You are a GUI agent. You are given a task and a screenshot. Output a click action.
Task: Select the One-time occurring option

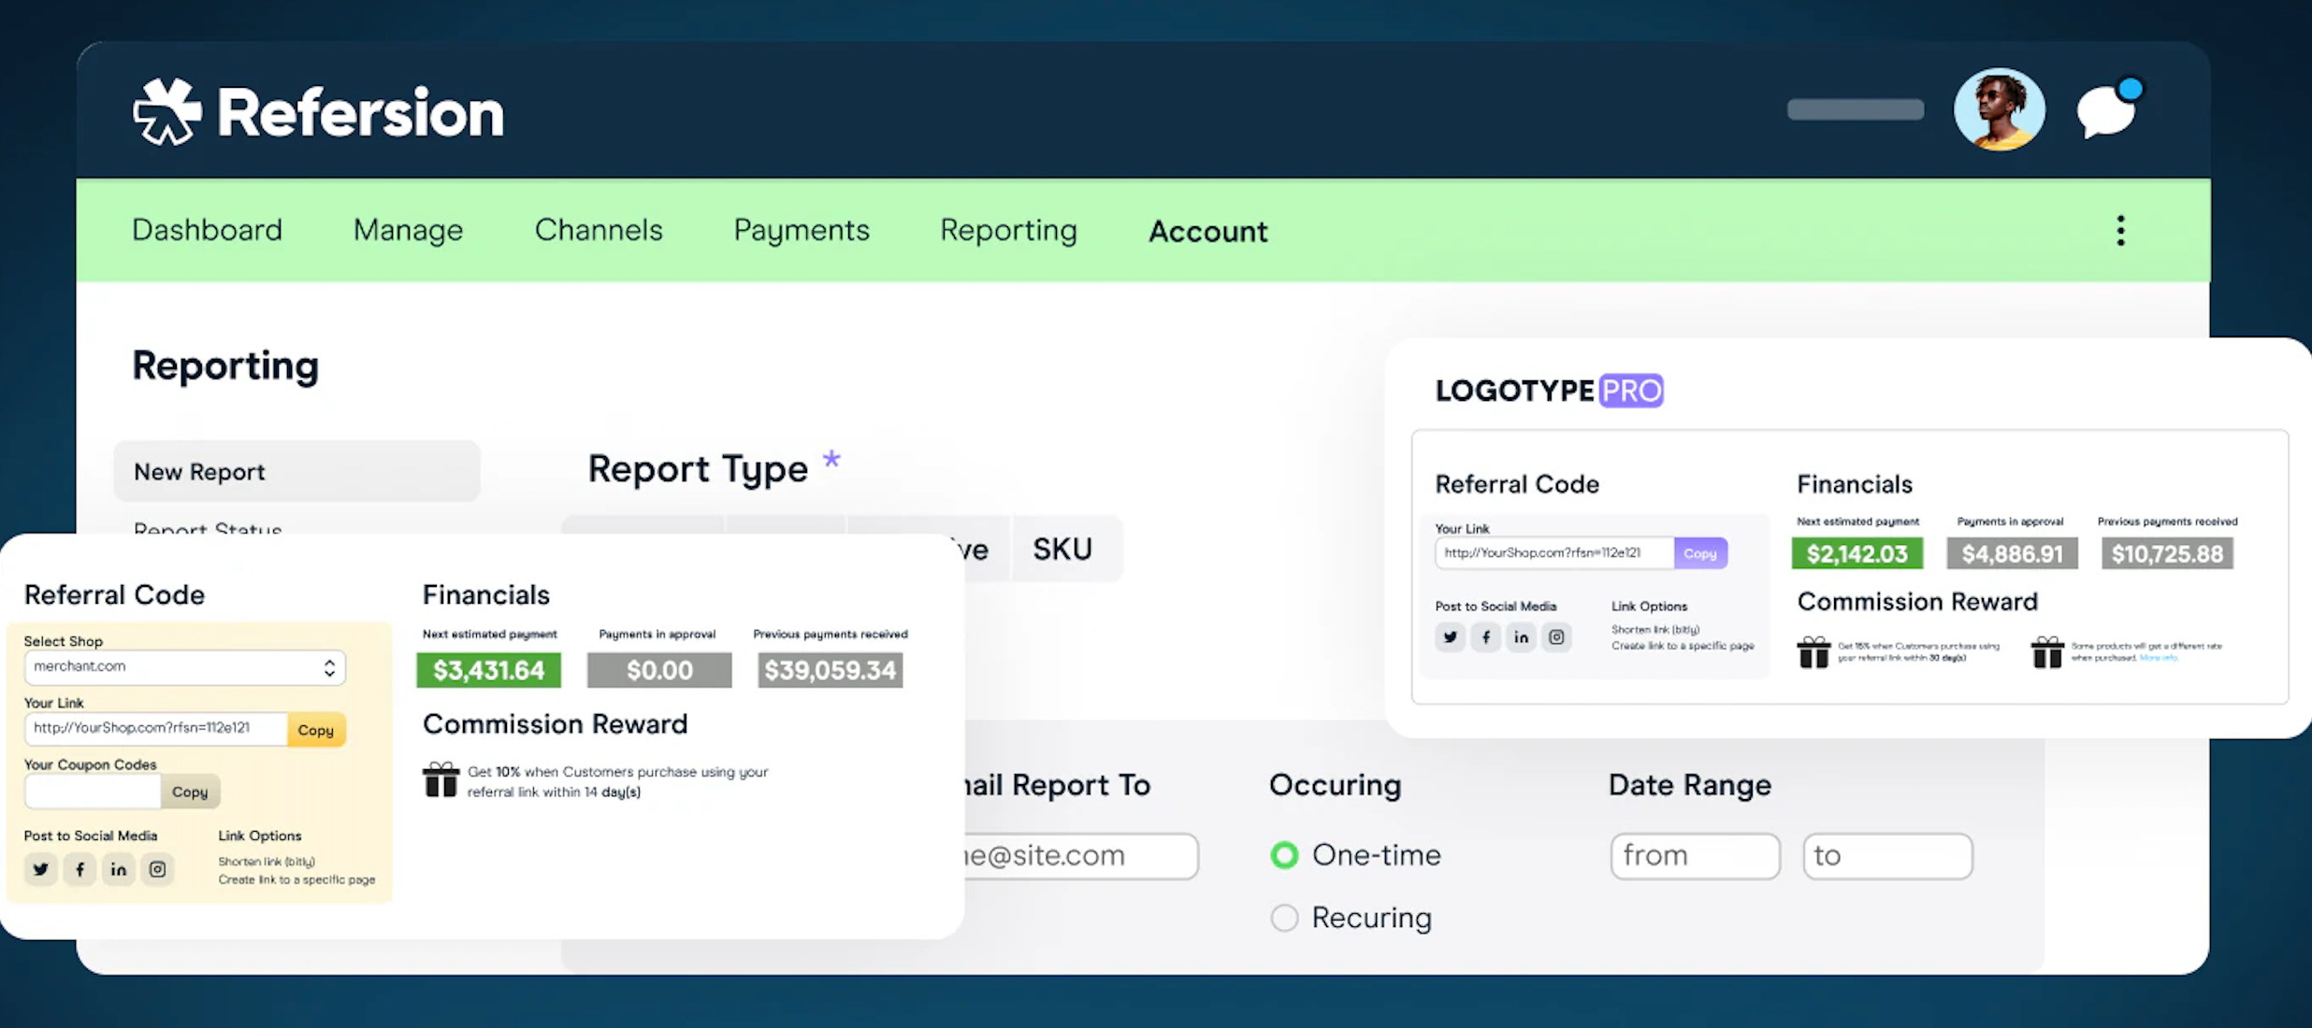click(1285, 855)
